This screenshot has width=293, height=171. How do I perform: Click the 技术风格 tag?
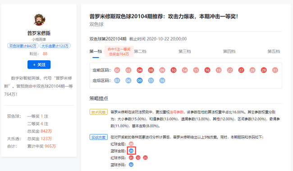tap(98, 112)
